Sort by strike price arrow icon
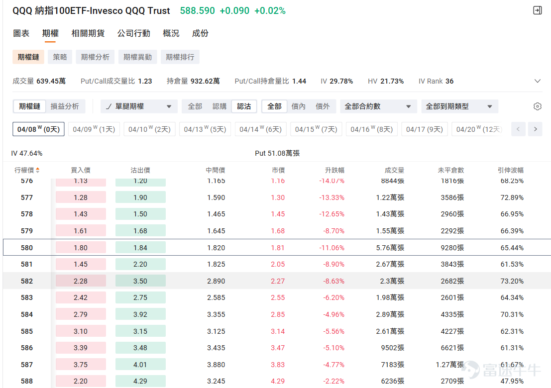This screenshot has height=388, width=551. (x=38, y=170)
